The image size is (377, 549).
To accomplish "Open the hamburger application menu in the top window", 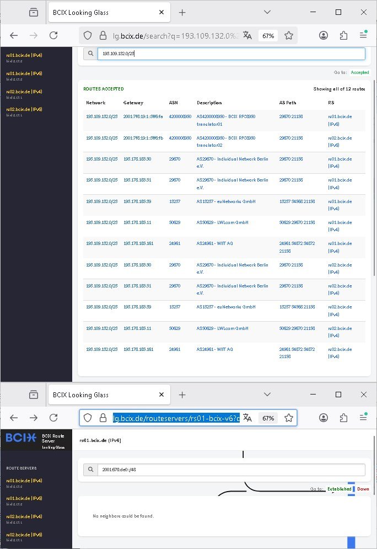I will pos(363,35).
